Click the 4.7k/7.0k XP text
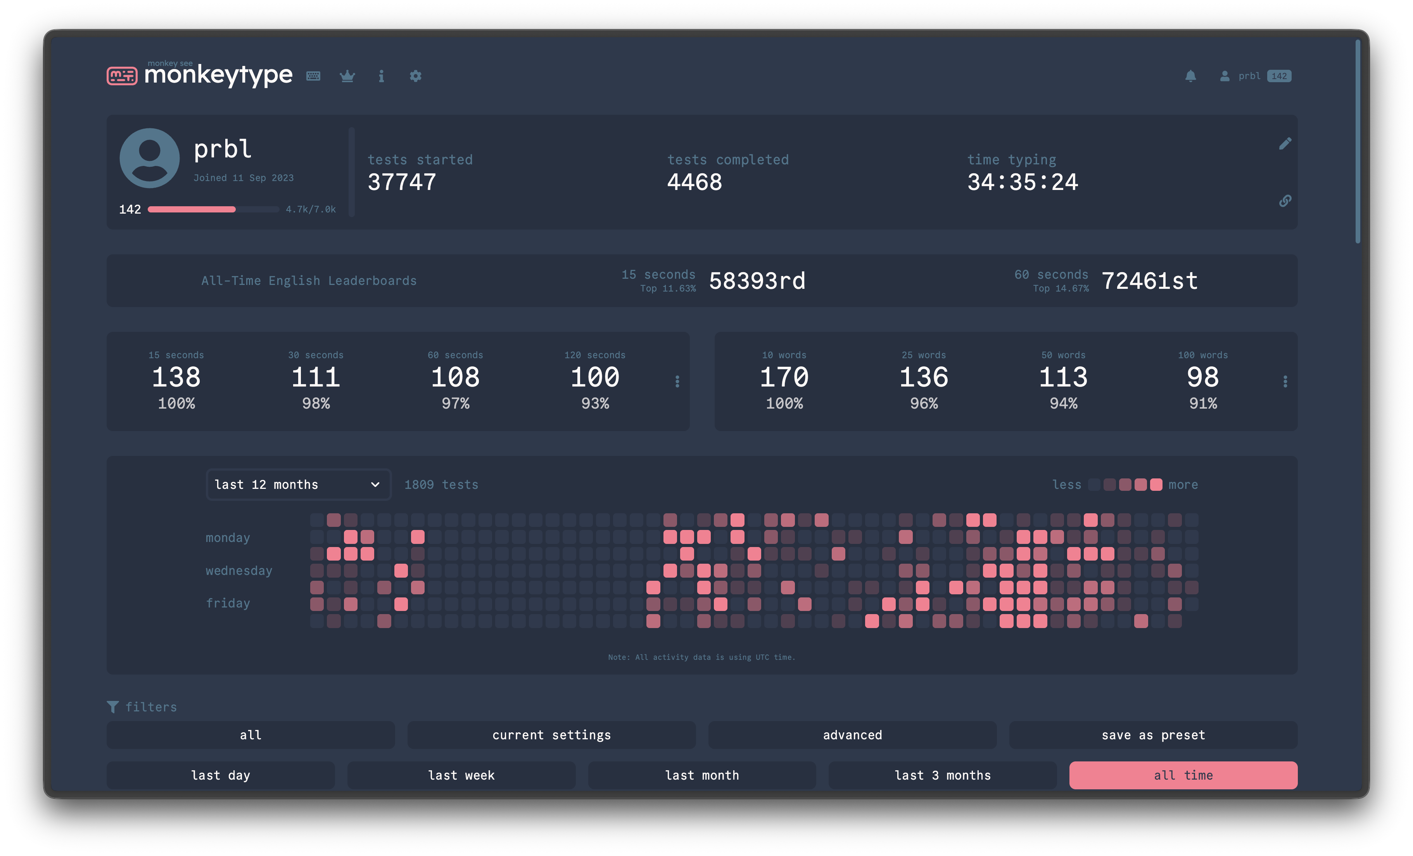Screen dimensions: 1413x856 pos(311,209)
